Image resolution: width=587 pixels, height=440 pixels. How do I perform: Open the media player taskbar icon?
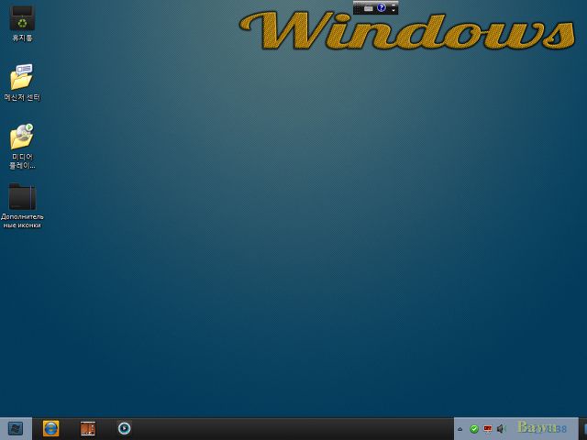[x=125, y=429]
